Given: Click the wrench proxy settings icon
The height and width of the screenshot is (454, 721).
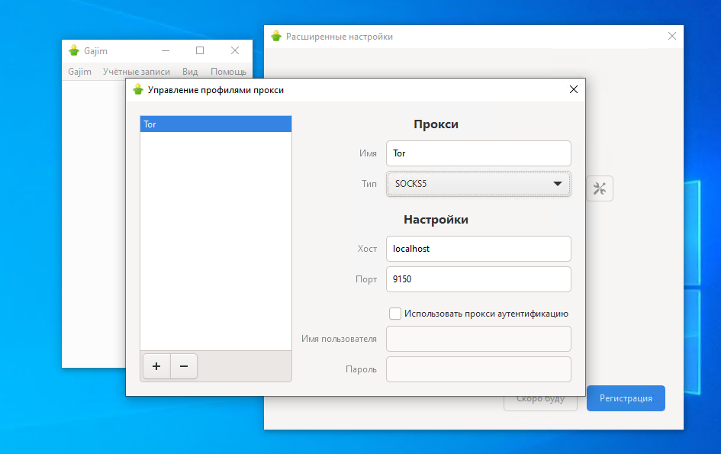Looking at the screenshot, I should [600, 188].
